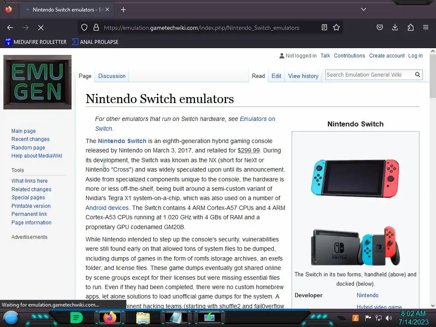Open the extensions menu
This screenshot has width=436, height=327.
(x=410, y=27)
